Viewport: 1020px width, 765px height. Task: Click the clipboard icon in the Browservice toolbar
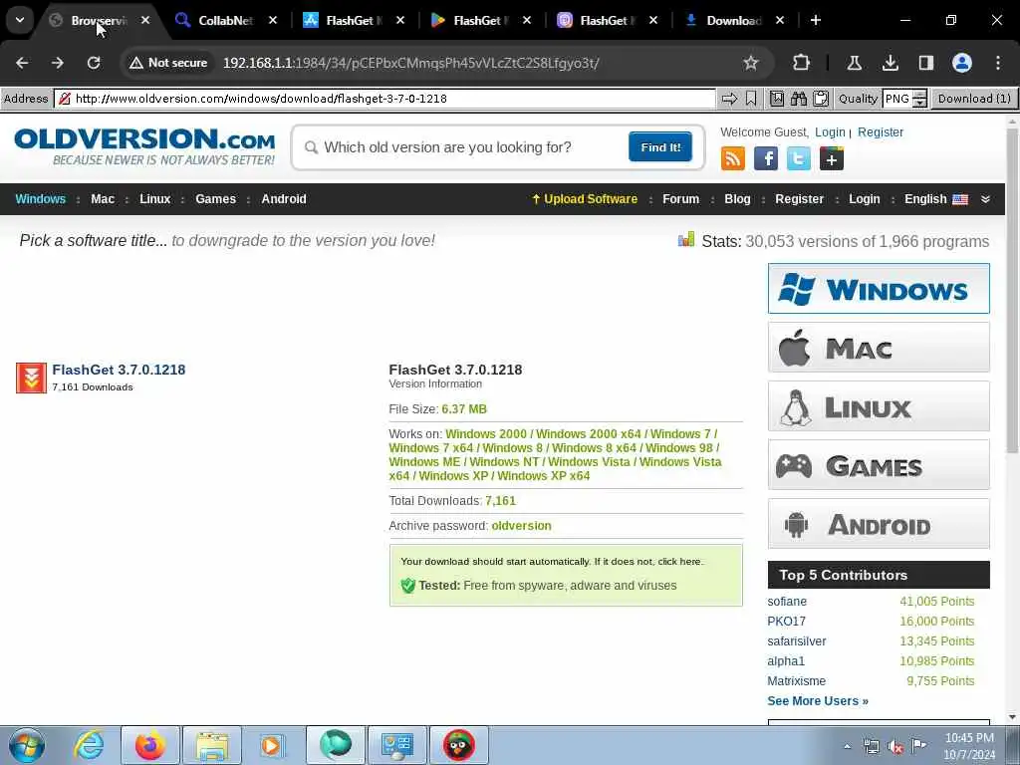click(821, 99)
